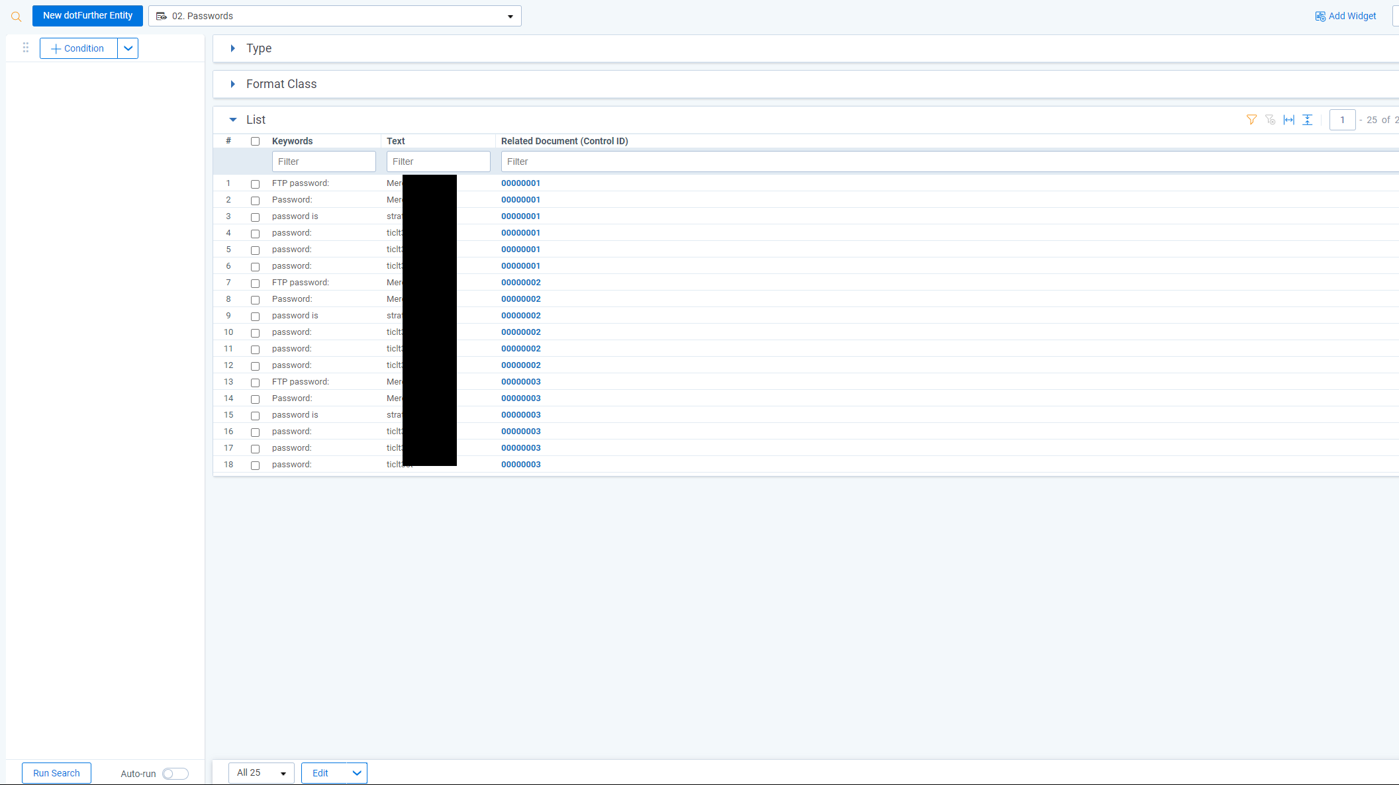Image resolution: width=1399 pixels, height=785 pixels.
Task: Click the Keywords filter field
Action: (324, 162)
